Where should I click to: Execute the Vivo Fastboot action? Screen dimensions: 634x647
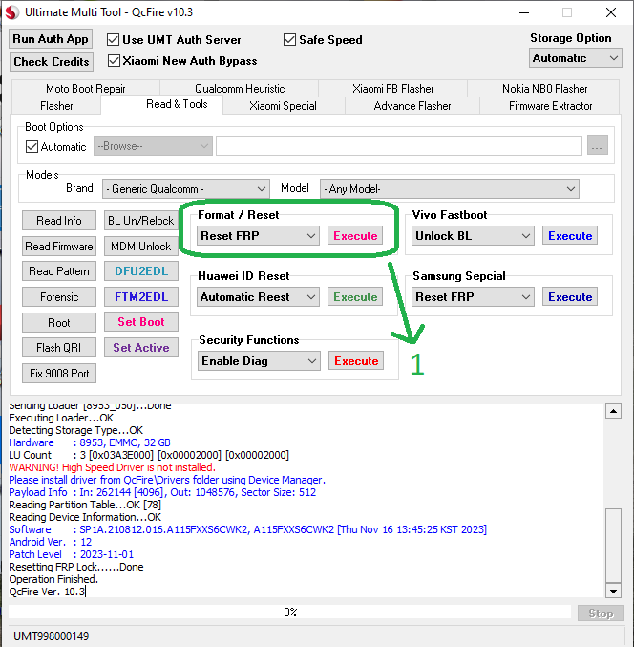click(x=570, y=236)
